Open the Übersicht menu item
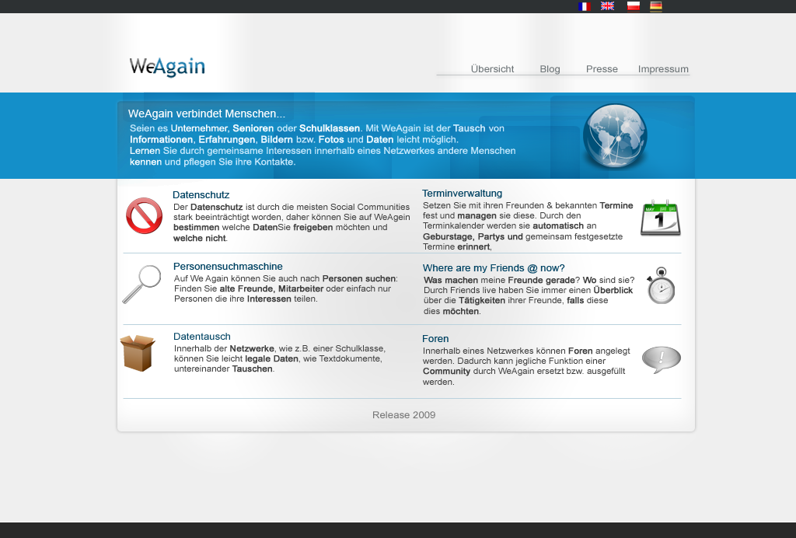 pyautogui.click(x=492, y=69)
